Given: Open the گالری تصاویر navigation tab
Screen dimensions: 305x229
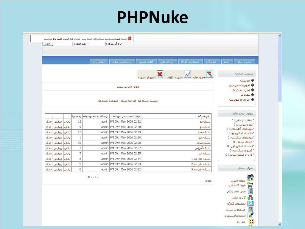Looking at the screenshot, I should pos(146,62).
